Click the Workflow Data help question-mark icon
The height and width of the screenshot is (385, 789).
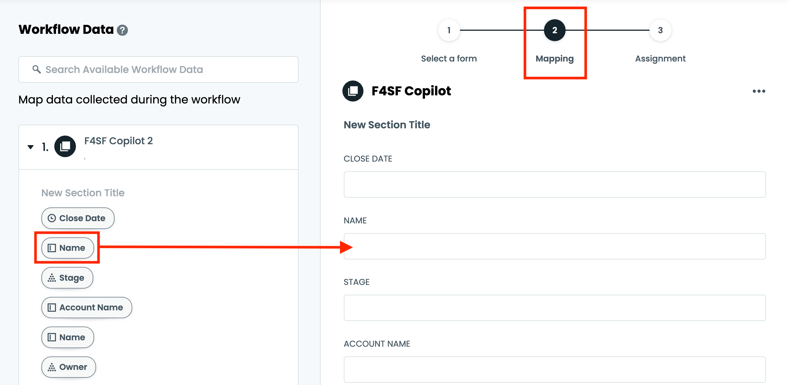click(122, 30)
